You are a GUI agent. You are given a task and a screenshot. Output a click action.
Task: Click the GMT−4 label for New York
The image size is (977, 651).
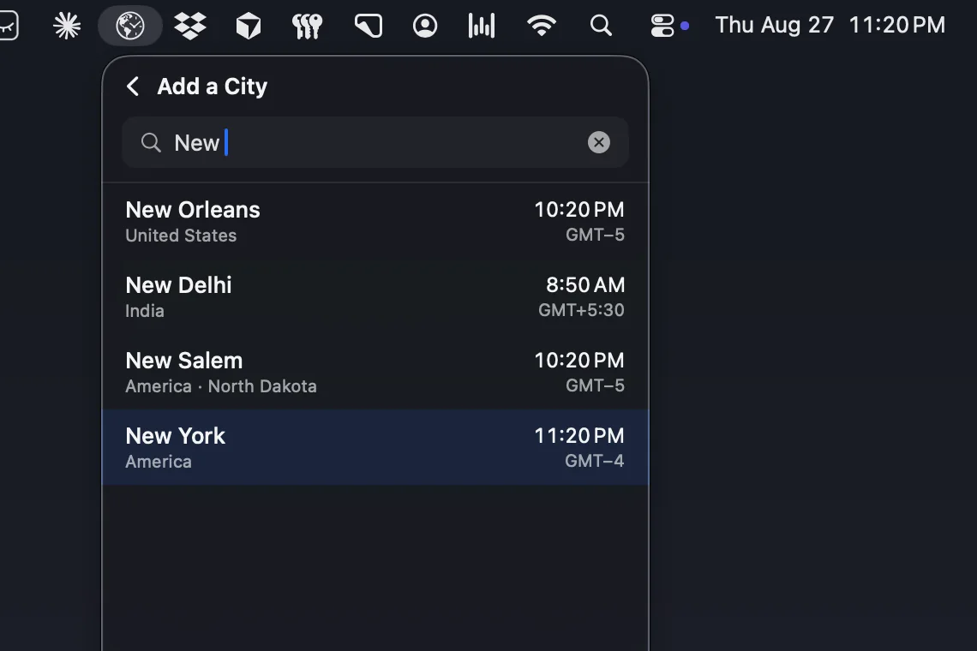[594, 461]
